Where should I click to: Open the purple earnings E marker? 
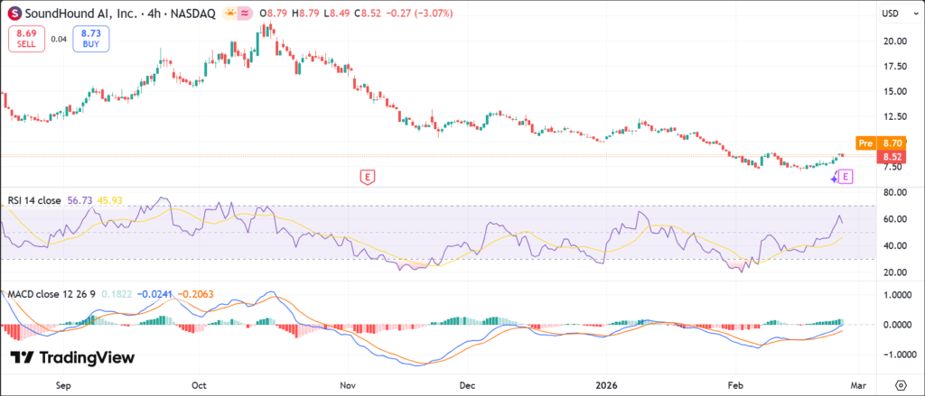846,177
